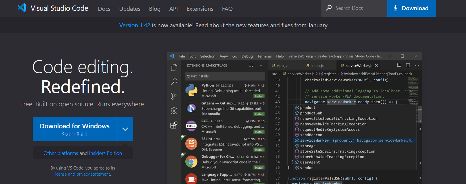Open the Debug bug icon in activity bar
466x184 pixels.
174,110
